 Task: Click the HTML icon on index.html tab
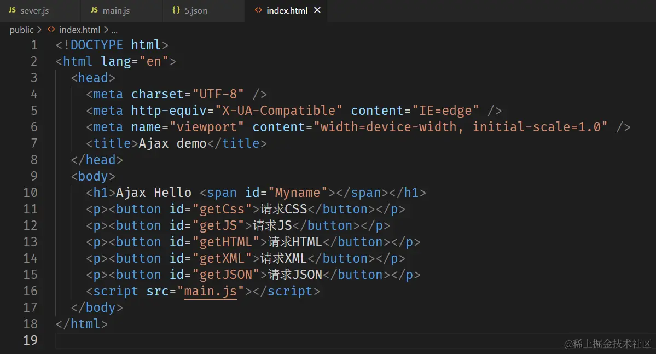[258, 10]
